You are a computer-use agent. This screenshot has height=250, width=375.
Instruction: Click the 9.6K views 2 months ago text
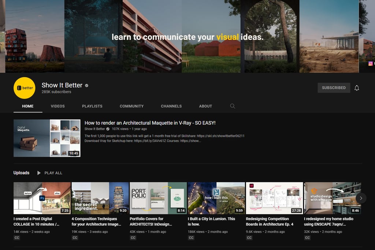click(x=265, y=232)
